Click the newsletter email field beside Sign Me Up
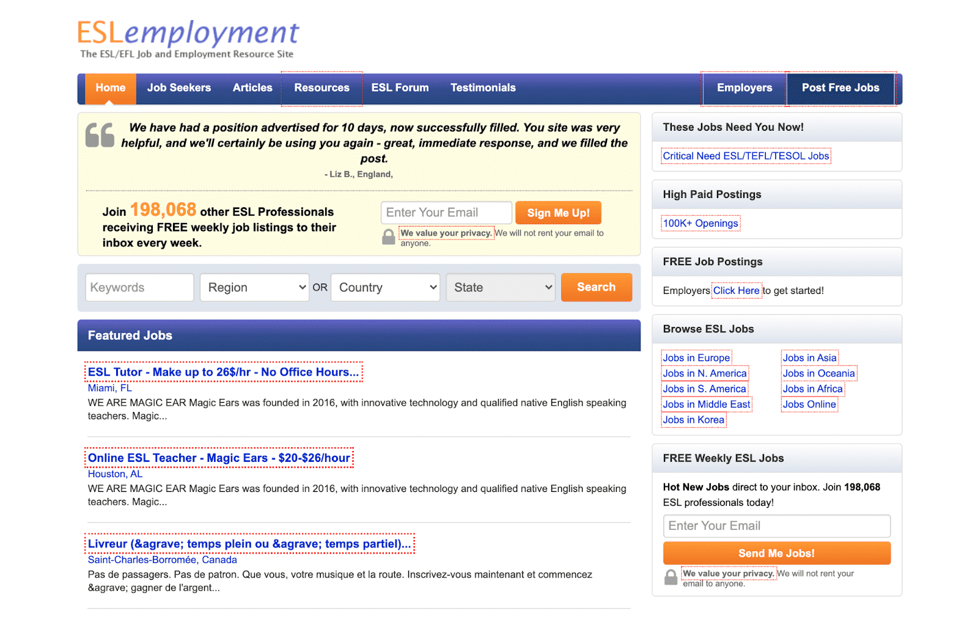Screen dimensions: 978x619 point(446,213)
